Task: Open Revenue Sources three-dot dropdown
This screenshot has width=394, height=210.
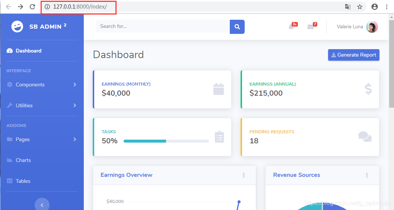Action: point(366,175)
